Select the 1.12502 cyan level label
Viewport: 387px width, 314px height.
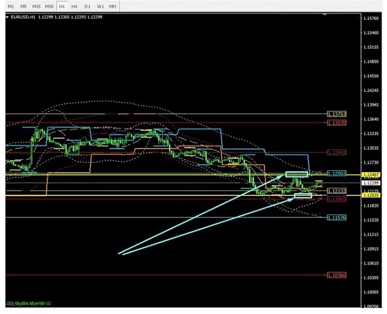pyautogui.click(x=337, y=173)
